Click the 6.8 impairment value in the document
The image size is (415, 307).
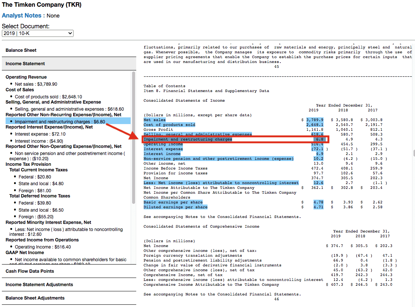coord(319,139)
